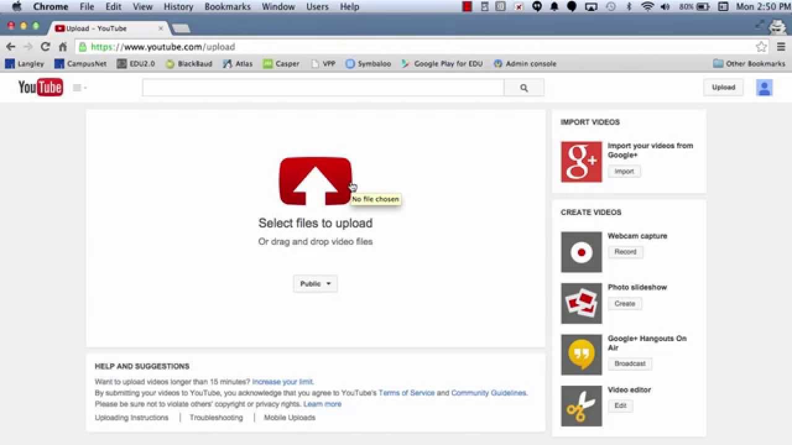This screenshot has height=445, width=792.
Task: Open the Terms of Service link
Action: tap(407, 393)
